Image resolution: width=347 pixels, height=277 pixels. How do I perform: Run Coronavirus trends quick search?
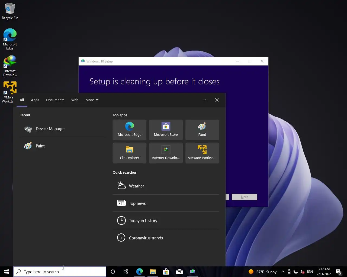pyautogui.click(x=166, y=238)
